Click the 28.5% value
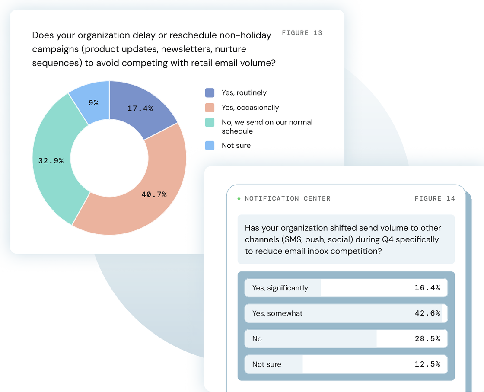Image resolution: width=484 pixels, height=392 pixels. point(427,338)
